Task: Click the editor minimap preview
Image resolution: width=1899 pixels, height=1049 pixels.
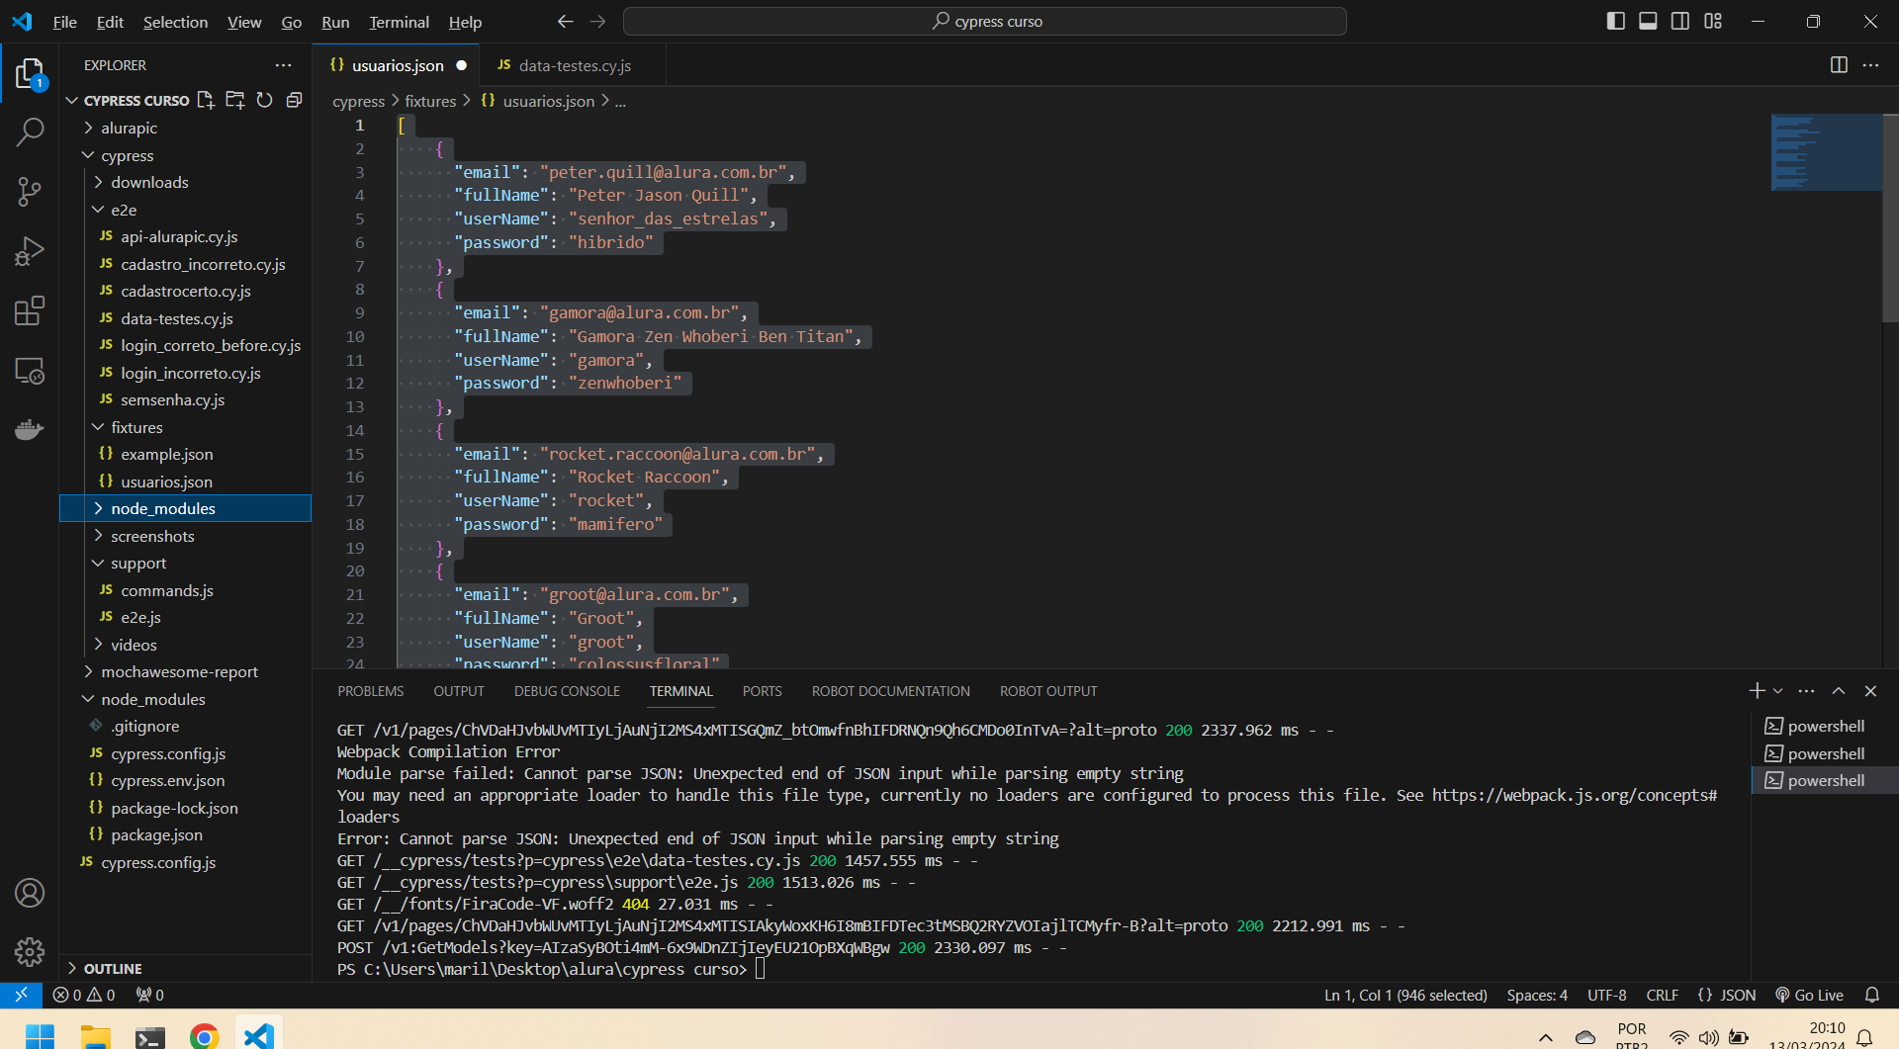Action: click(x=1826, y=152)
